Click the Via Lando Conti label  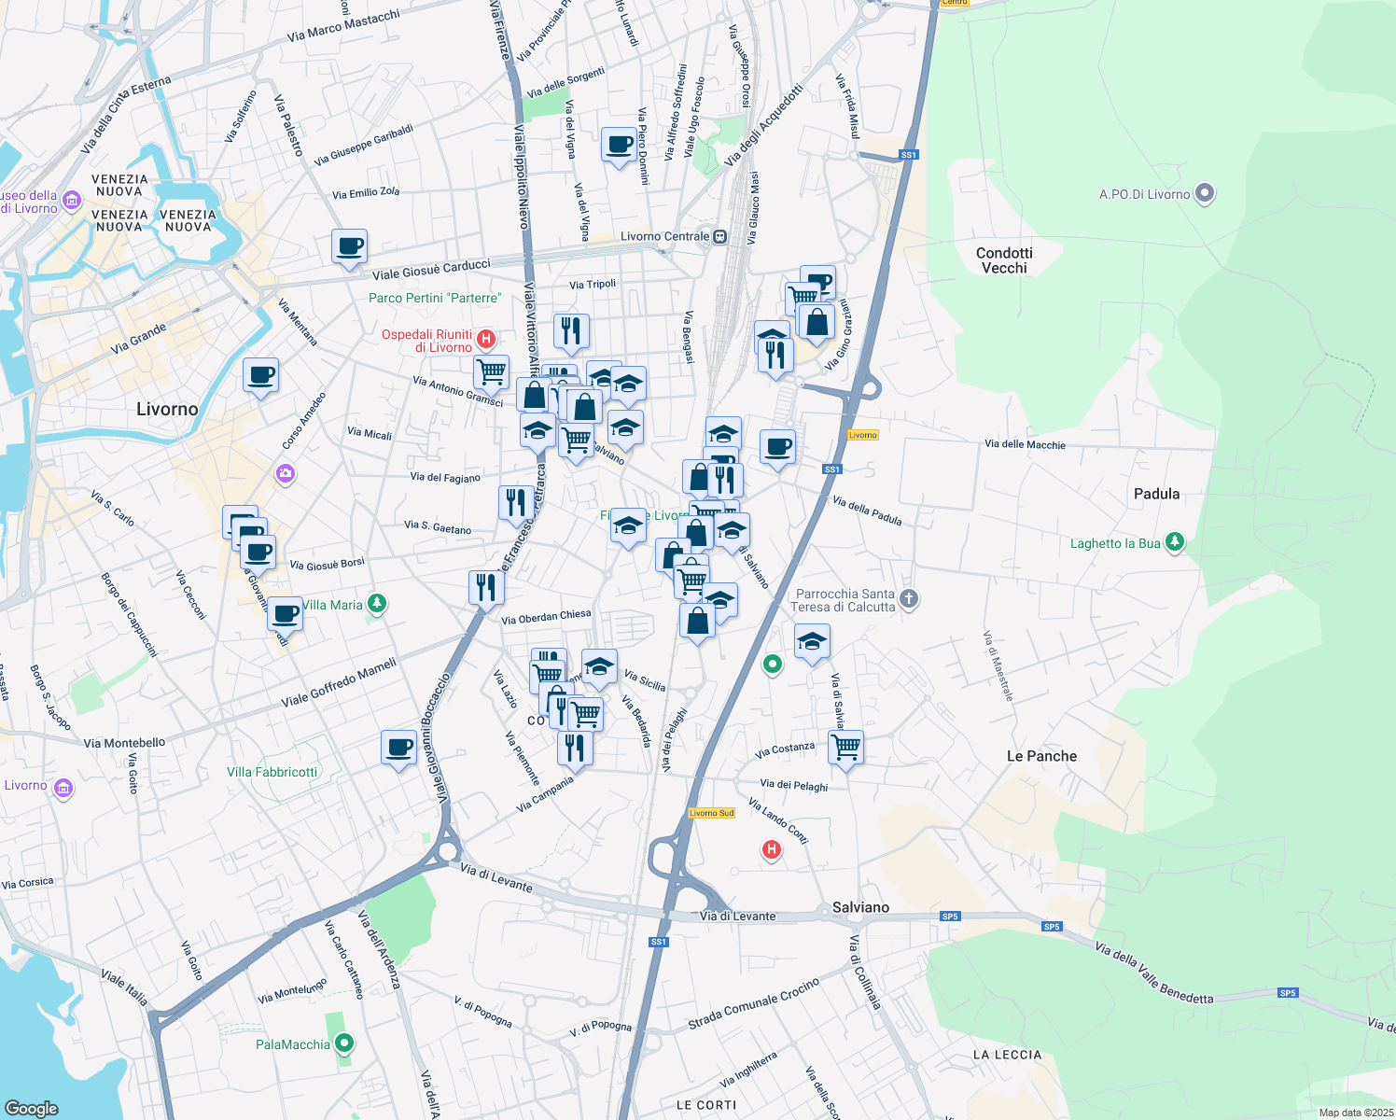(x=778, y=821)
